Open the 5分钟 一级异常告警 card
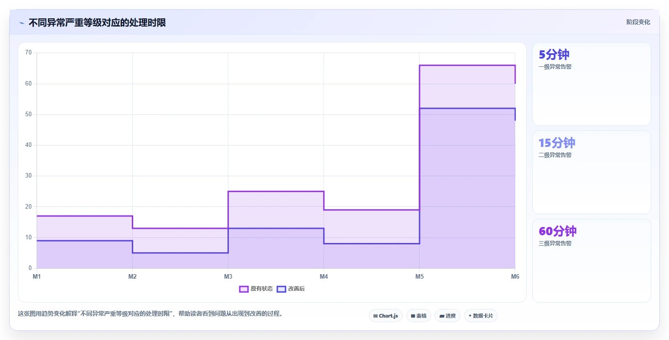This screenshot has width=669, height=340. 591,84
